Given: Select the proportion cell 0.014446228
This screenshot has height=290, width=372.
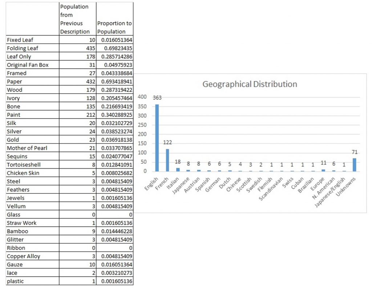Looking at the screenshot, I should (115, 231).
